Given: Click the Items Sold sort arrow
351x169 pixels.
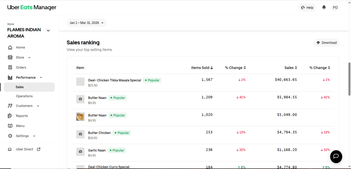Looking at the screenshot, I should click(x=212, y=68).
